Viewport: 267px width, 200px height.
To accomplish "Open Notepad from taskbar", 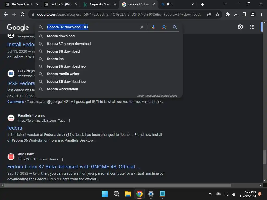I will point(162,194).
